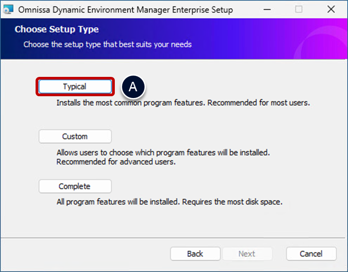The height and width of the screenshot is (272, 348).
Task: Close the Enterprise Setup window
Action: click(331, 9)
